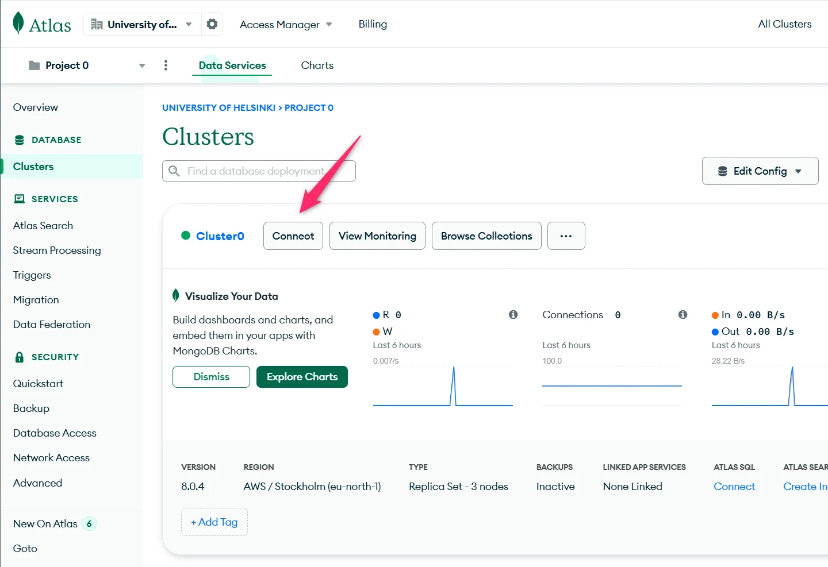The image size is (828, 567).
Task: Open organization settings gear icon
Action: 212,24
